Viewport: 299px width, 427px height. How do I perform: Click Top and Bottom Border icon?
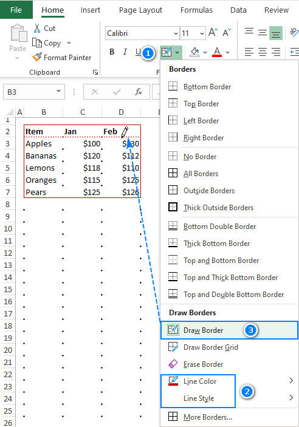[x=173, y=260]
